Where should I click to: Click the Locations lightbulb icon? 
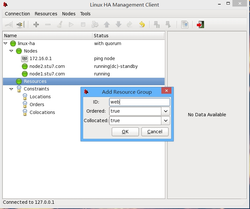coord(25,97)
